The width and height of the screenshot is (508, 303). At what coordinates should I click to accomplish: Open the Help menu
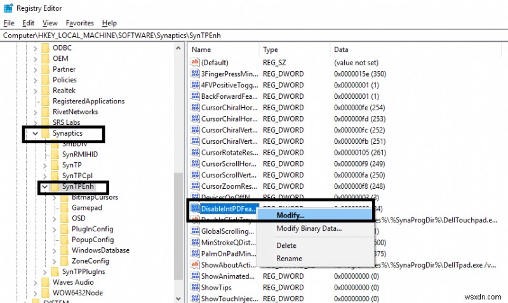coord(109,23)
